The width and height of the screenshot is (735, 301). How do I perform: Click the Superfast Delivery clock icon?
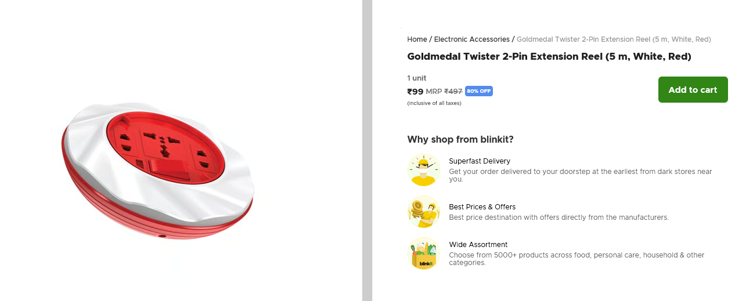[x=423, y=170]
